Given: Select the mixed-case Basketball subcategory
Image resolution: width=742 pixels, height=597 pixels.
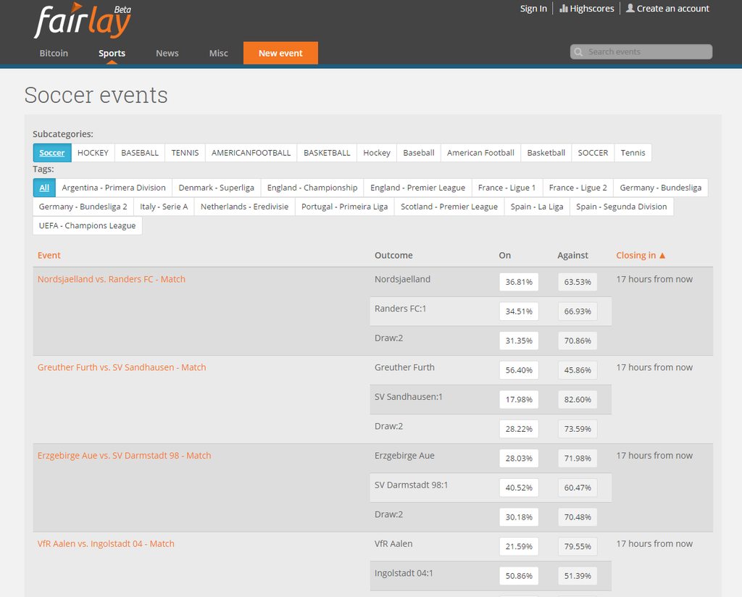Looking at the screenshot, I should click(546, 153).
